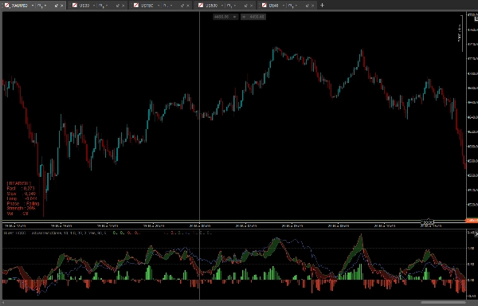Click the US500 symbol logo icon
Viewport: 478px width, 306px height.
[201, 6]
